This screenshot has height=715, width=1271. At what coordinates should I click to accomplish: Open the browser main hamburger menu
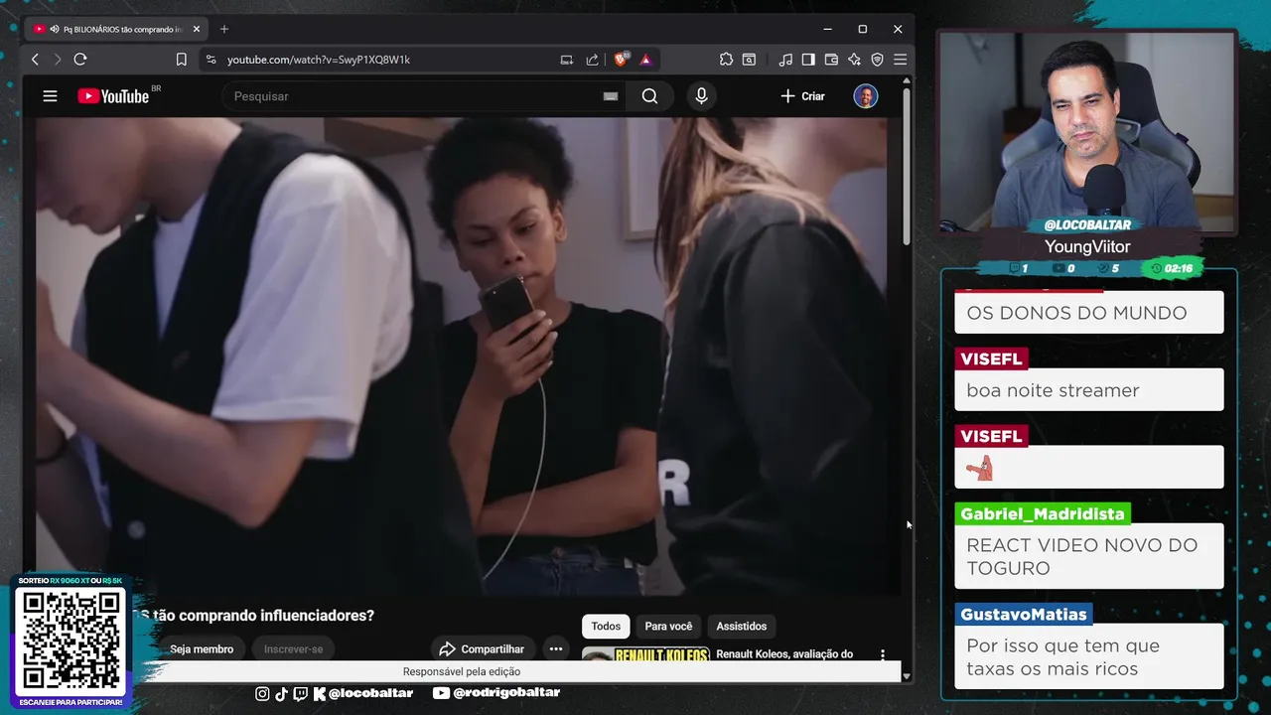(x=900, y=60)
